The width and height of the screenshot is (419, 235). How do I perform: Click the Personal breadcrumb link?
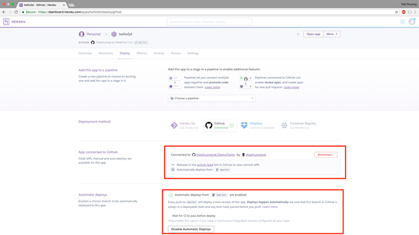(x=93, y=34)
